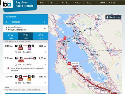Open the Stations menu
Viewport: 125px width, 94px height.
(x=43, y=3)
